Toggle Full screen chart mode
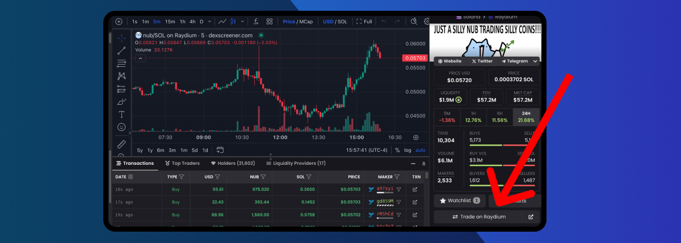681x243 pixels. pos(364,22)
